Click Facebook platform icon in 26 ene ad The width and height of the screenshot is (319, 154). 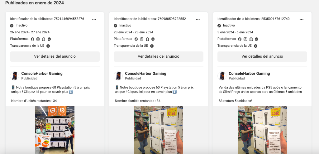(32, 39)
